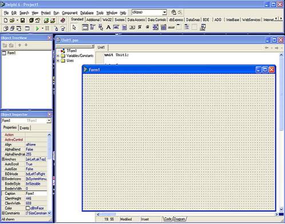Click the Save file icon
This screenshot has height=224, width=285.
click(23, 20)
